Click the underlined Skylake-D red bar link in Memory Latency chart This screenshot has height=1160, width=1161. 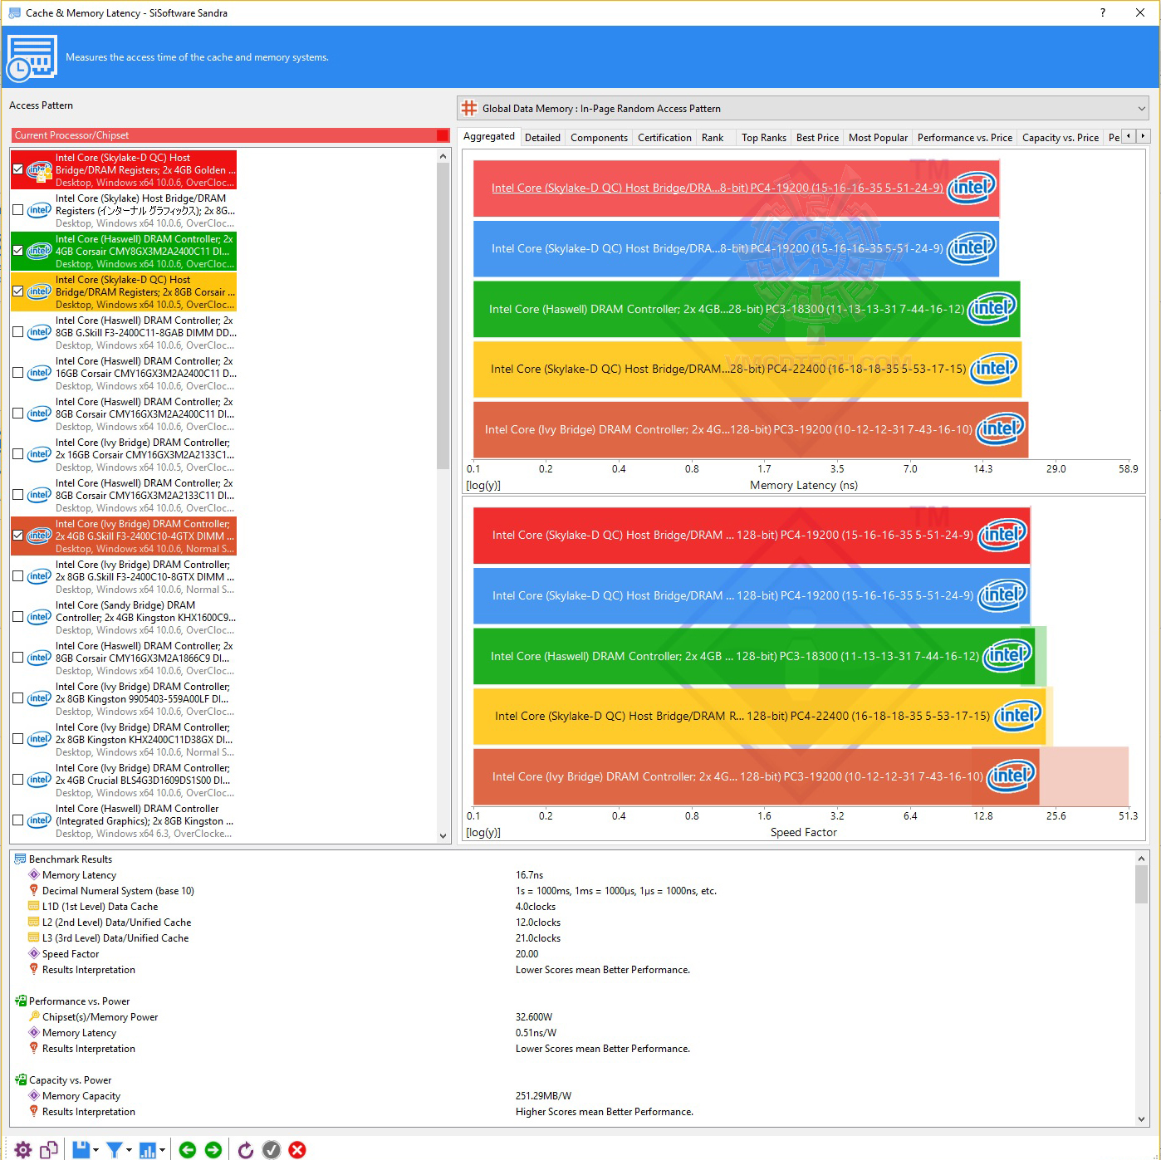click(717, 188)
